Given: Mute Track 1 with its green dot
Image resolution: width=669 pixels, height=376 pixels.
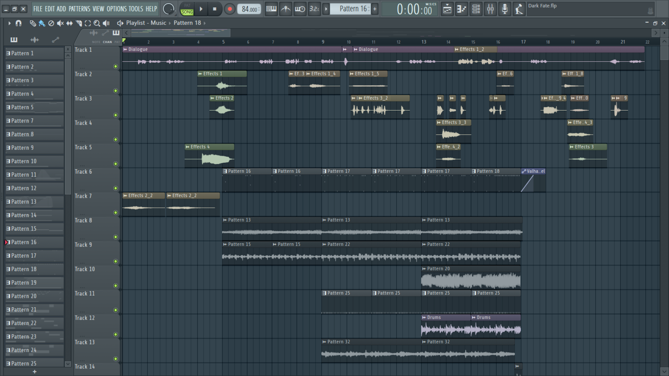Looking at the screenshot, I should tap(115, 66).
